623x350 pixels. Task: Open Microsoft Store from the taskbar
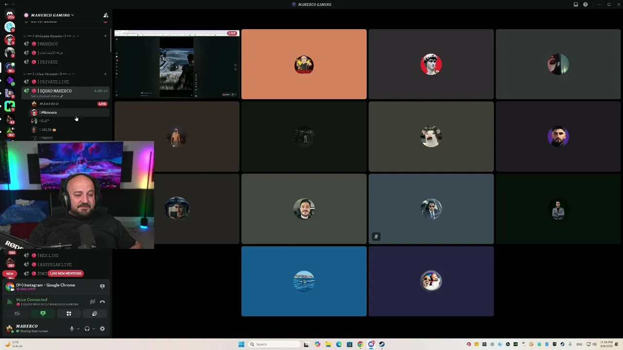pyautogui.click(x=349, y=344)
